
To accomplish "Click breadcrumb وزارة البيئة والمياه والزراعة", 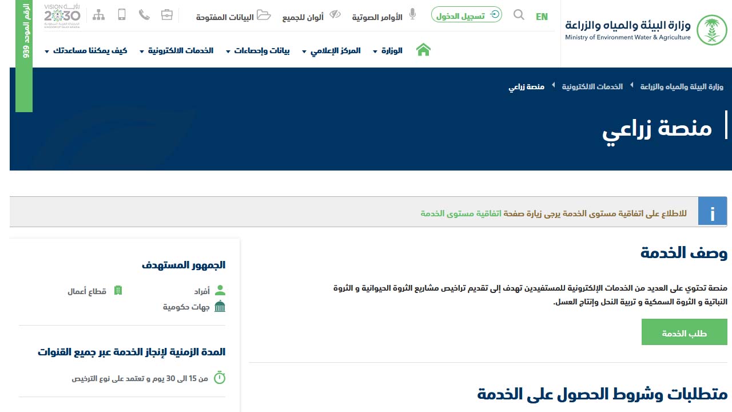I will [x=682, y=86].
